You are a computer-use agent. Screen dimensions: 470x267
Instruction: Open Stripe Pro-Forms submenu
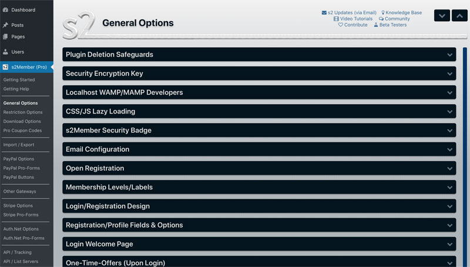point(21,215)
